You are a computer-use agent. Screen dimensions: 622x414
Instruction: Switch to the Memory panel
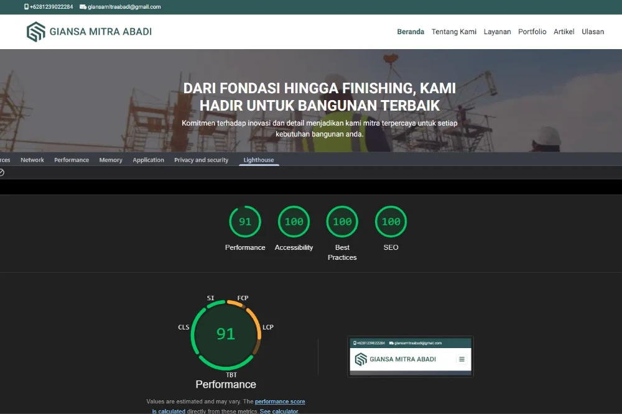click(x=110, y=160)
